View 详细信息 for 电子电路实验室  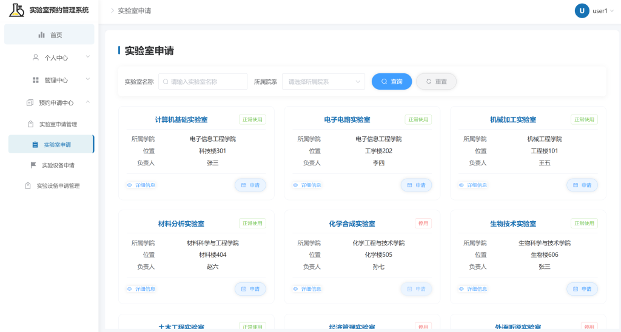tap(307, 185)
